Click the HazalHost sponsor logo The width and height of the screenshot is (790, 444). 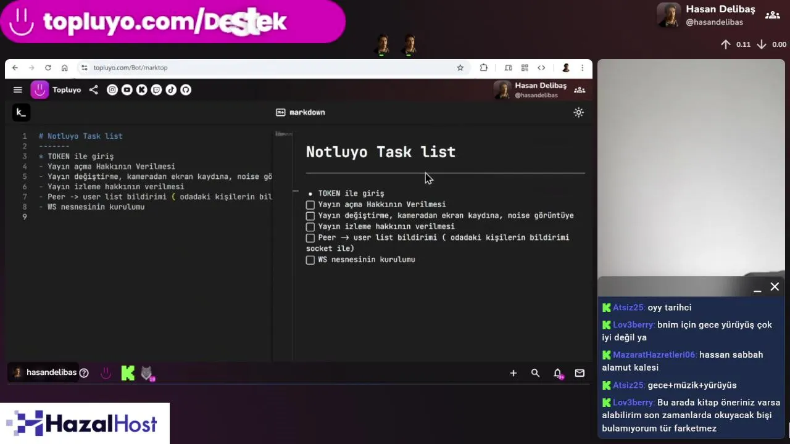pyautogui.click(x=85, y=424)
